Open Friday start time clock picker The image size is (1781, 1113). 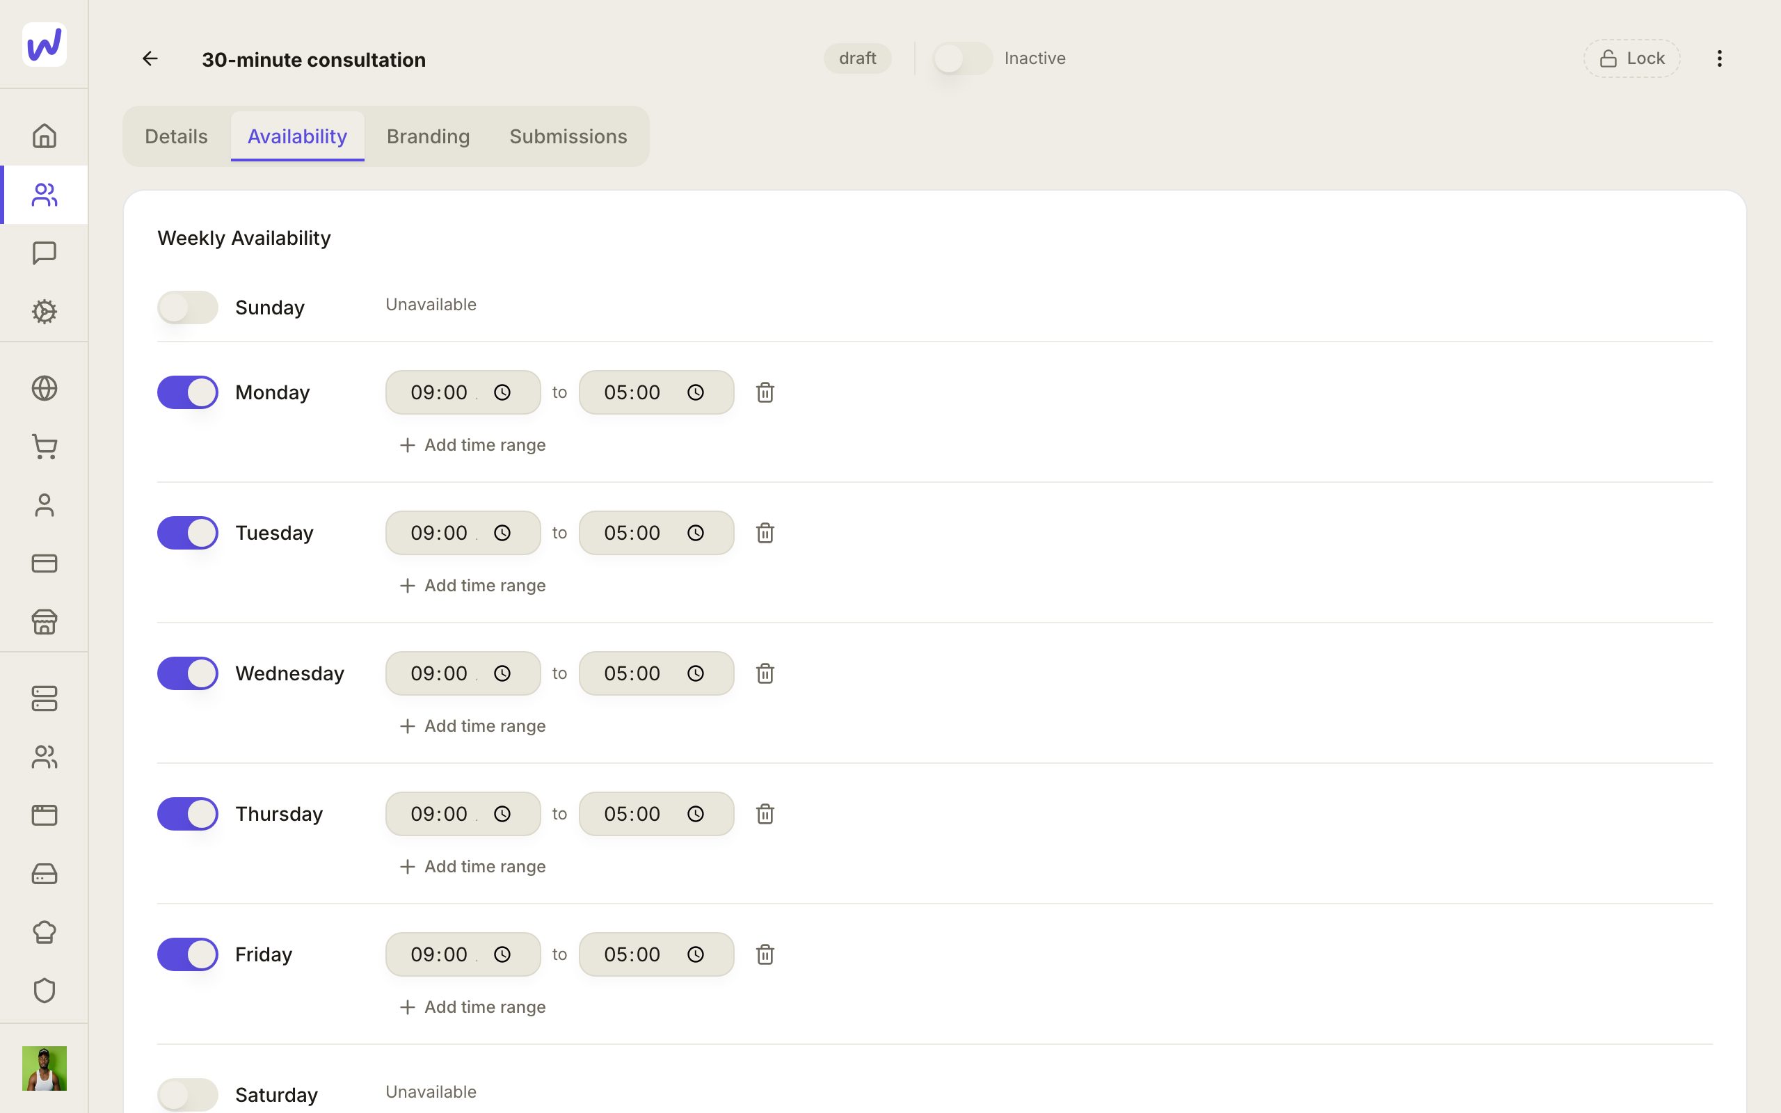pos(502,954)
